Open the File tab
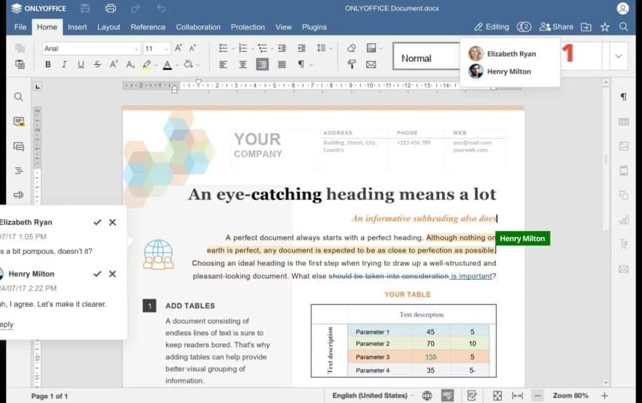Viewport: 642px width, 403px height. (20, 27)
